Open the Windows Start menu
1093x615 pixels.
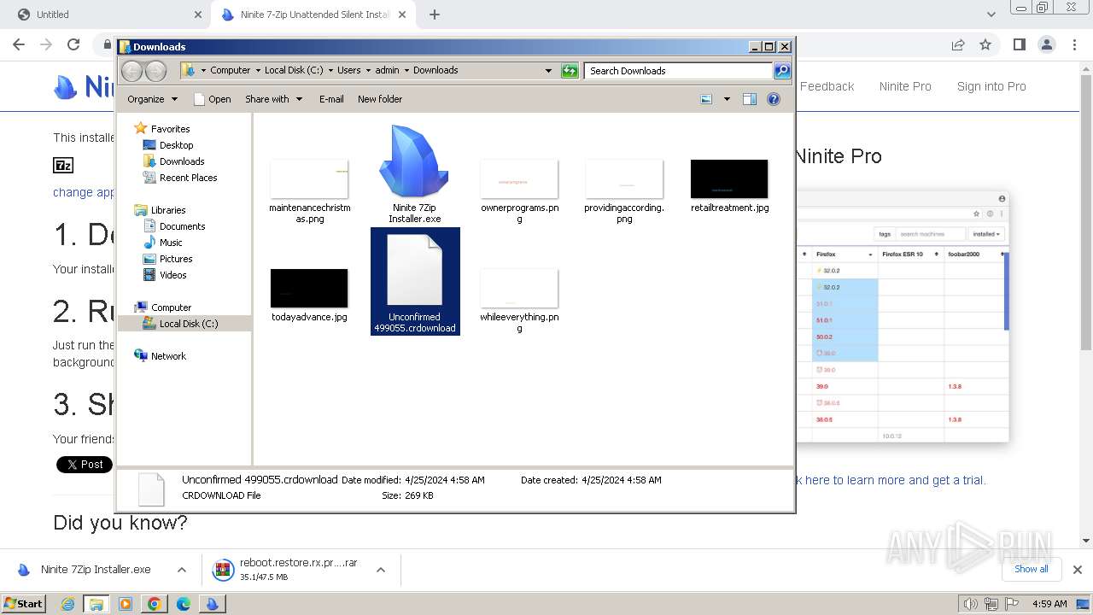[x=23, y=604]
